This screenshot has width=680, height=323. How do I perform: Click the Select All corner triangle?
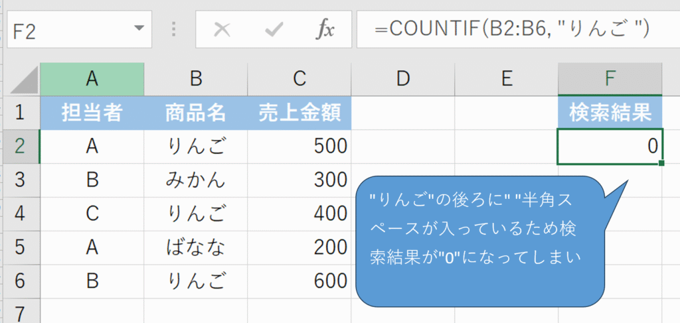click(x=20, y=80)
